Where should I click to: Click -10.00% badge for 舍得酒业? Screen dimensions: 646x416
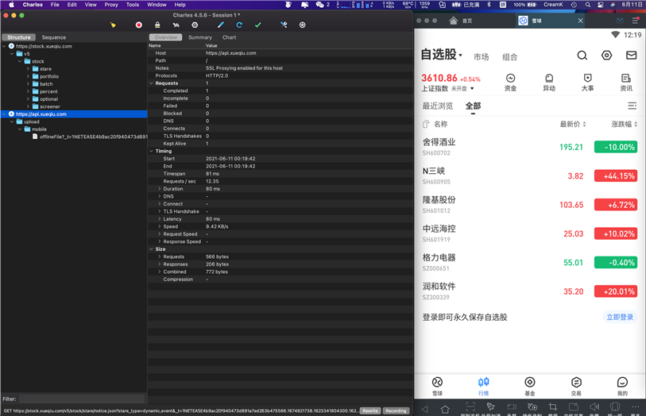616,147
